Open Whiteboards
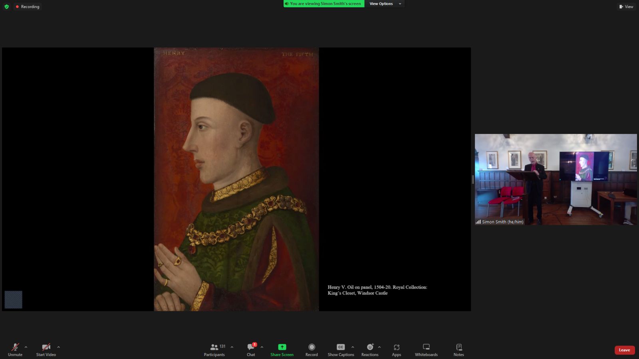Image resolution: width=639 pixels, height=359 pixels. coord(426,349)
